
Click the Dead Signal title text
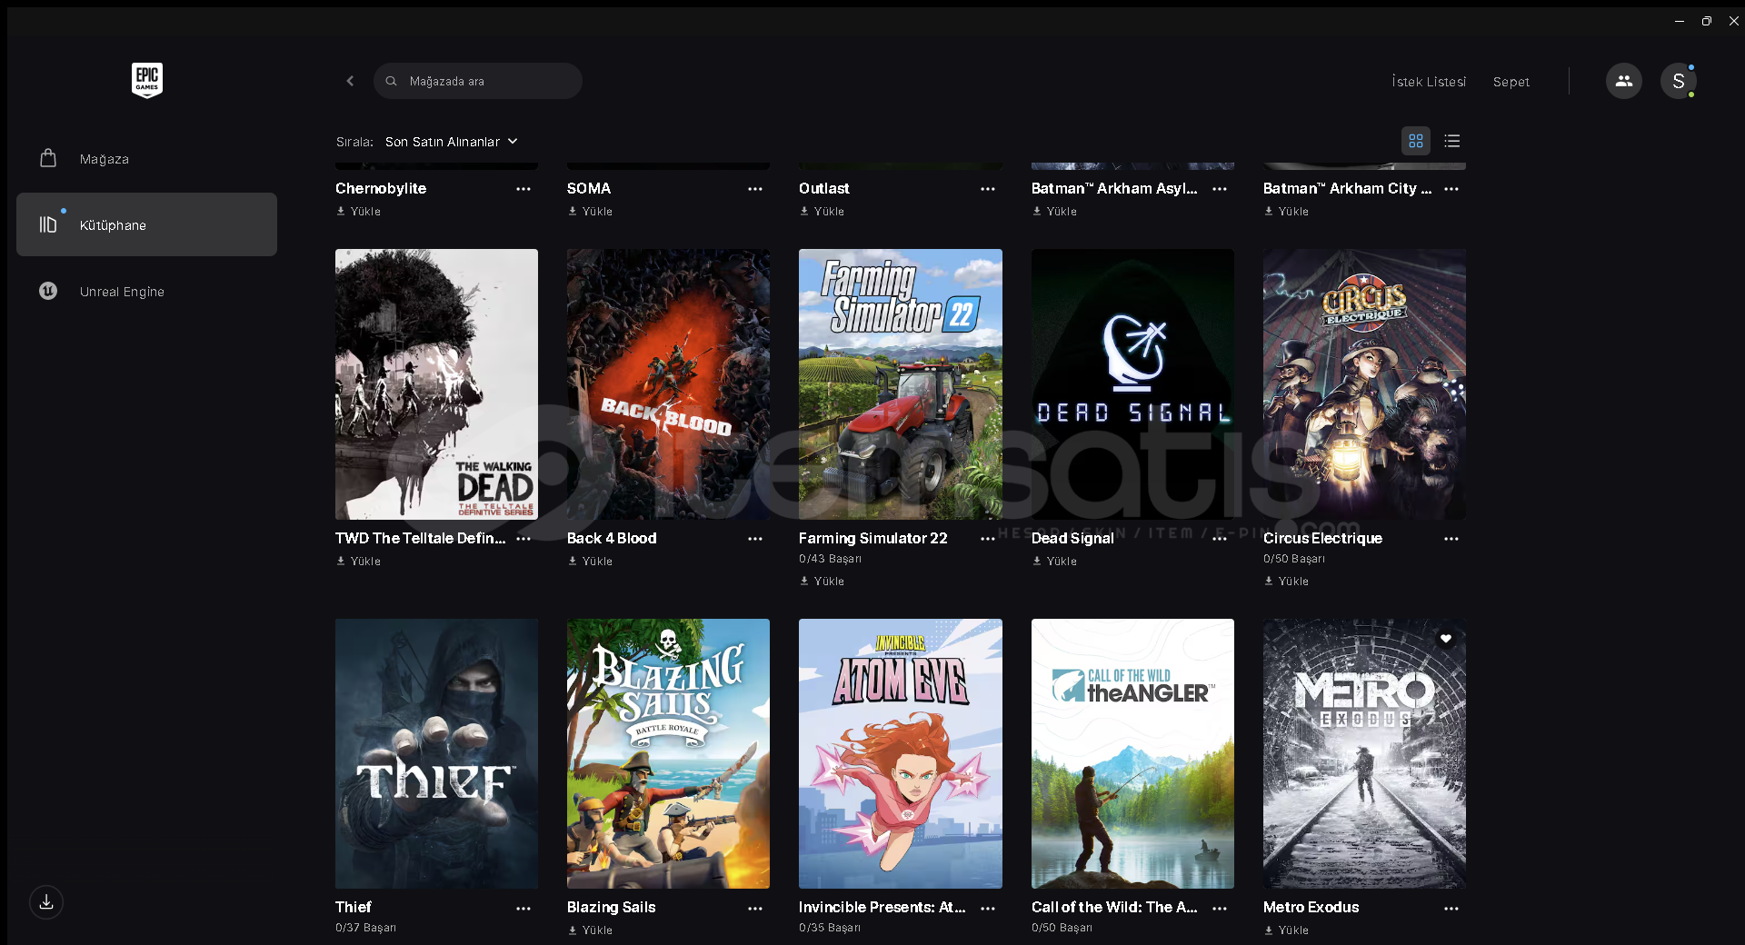(1072, 539)
